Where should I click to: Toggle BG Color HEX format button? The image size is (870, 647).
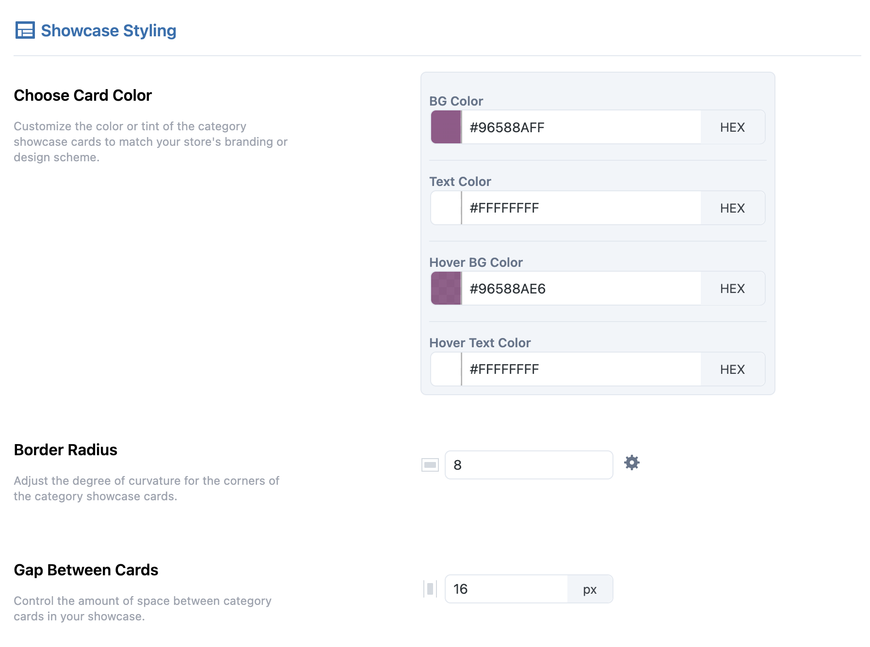732,127
